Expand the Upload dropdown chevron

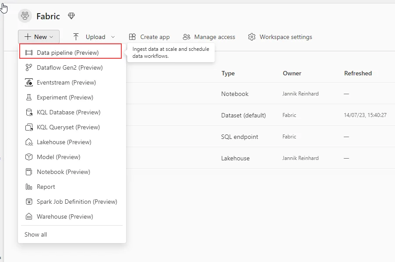[113, 37]
